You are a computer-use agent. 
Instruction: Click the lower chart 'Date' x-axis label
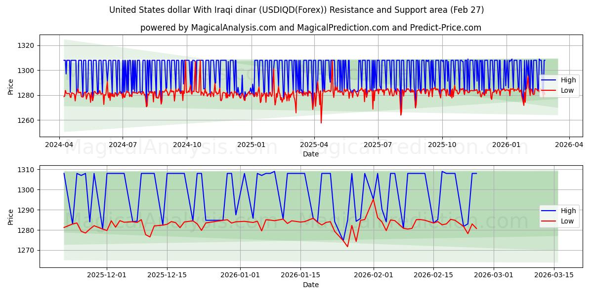[x=311, y=285]
